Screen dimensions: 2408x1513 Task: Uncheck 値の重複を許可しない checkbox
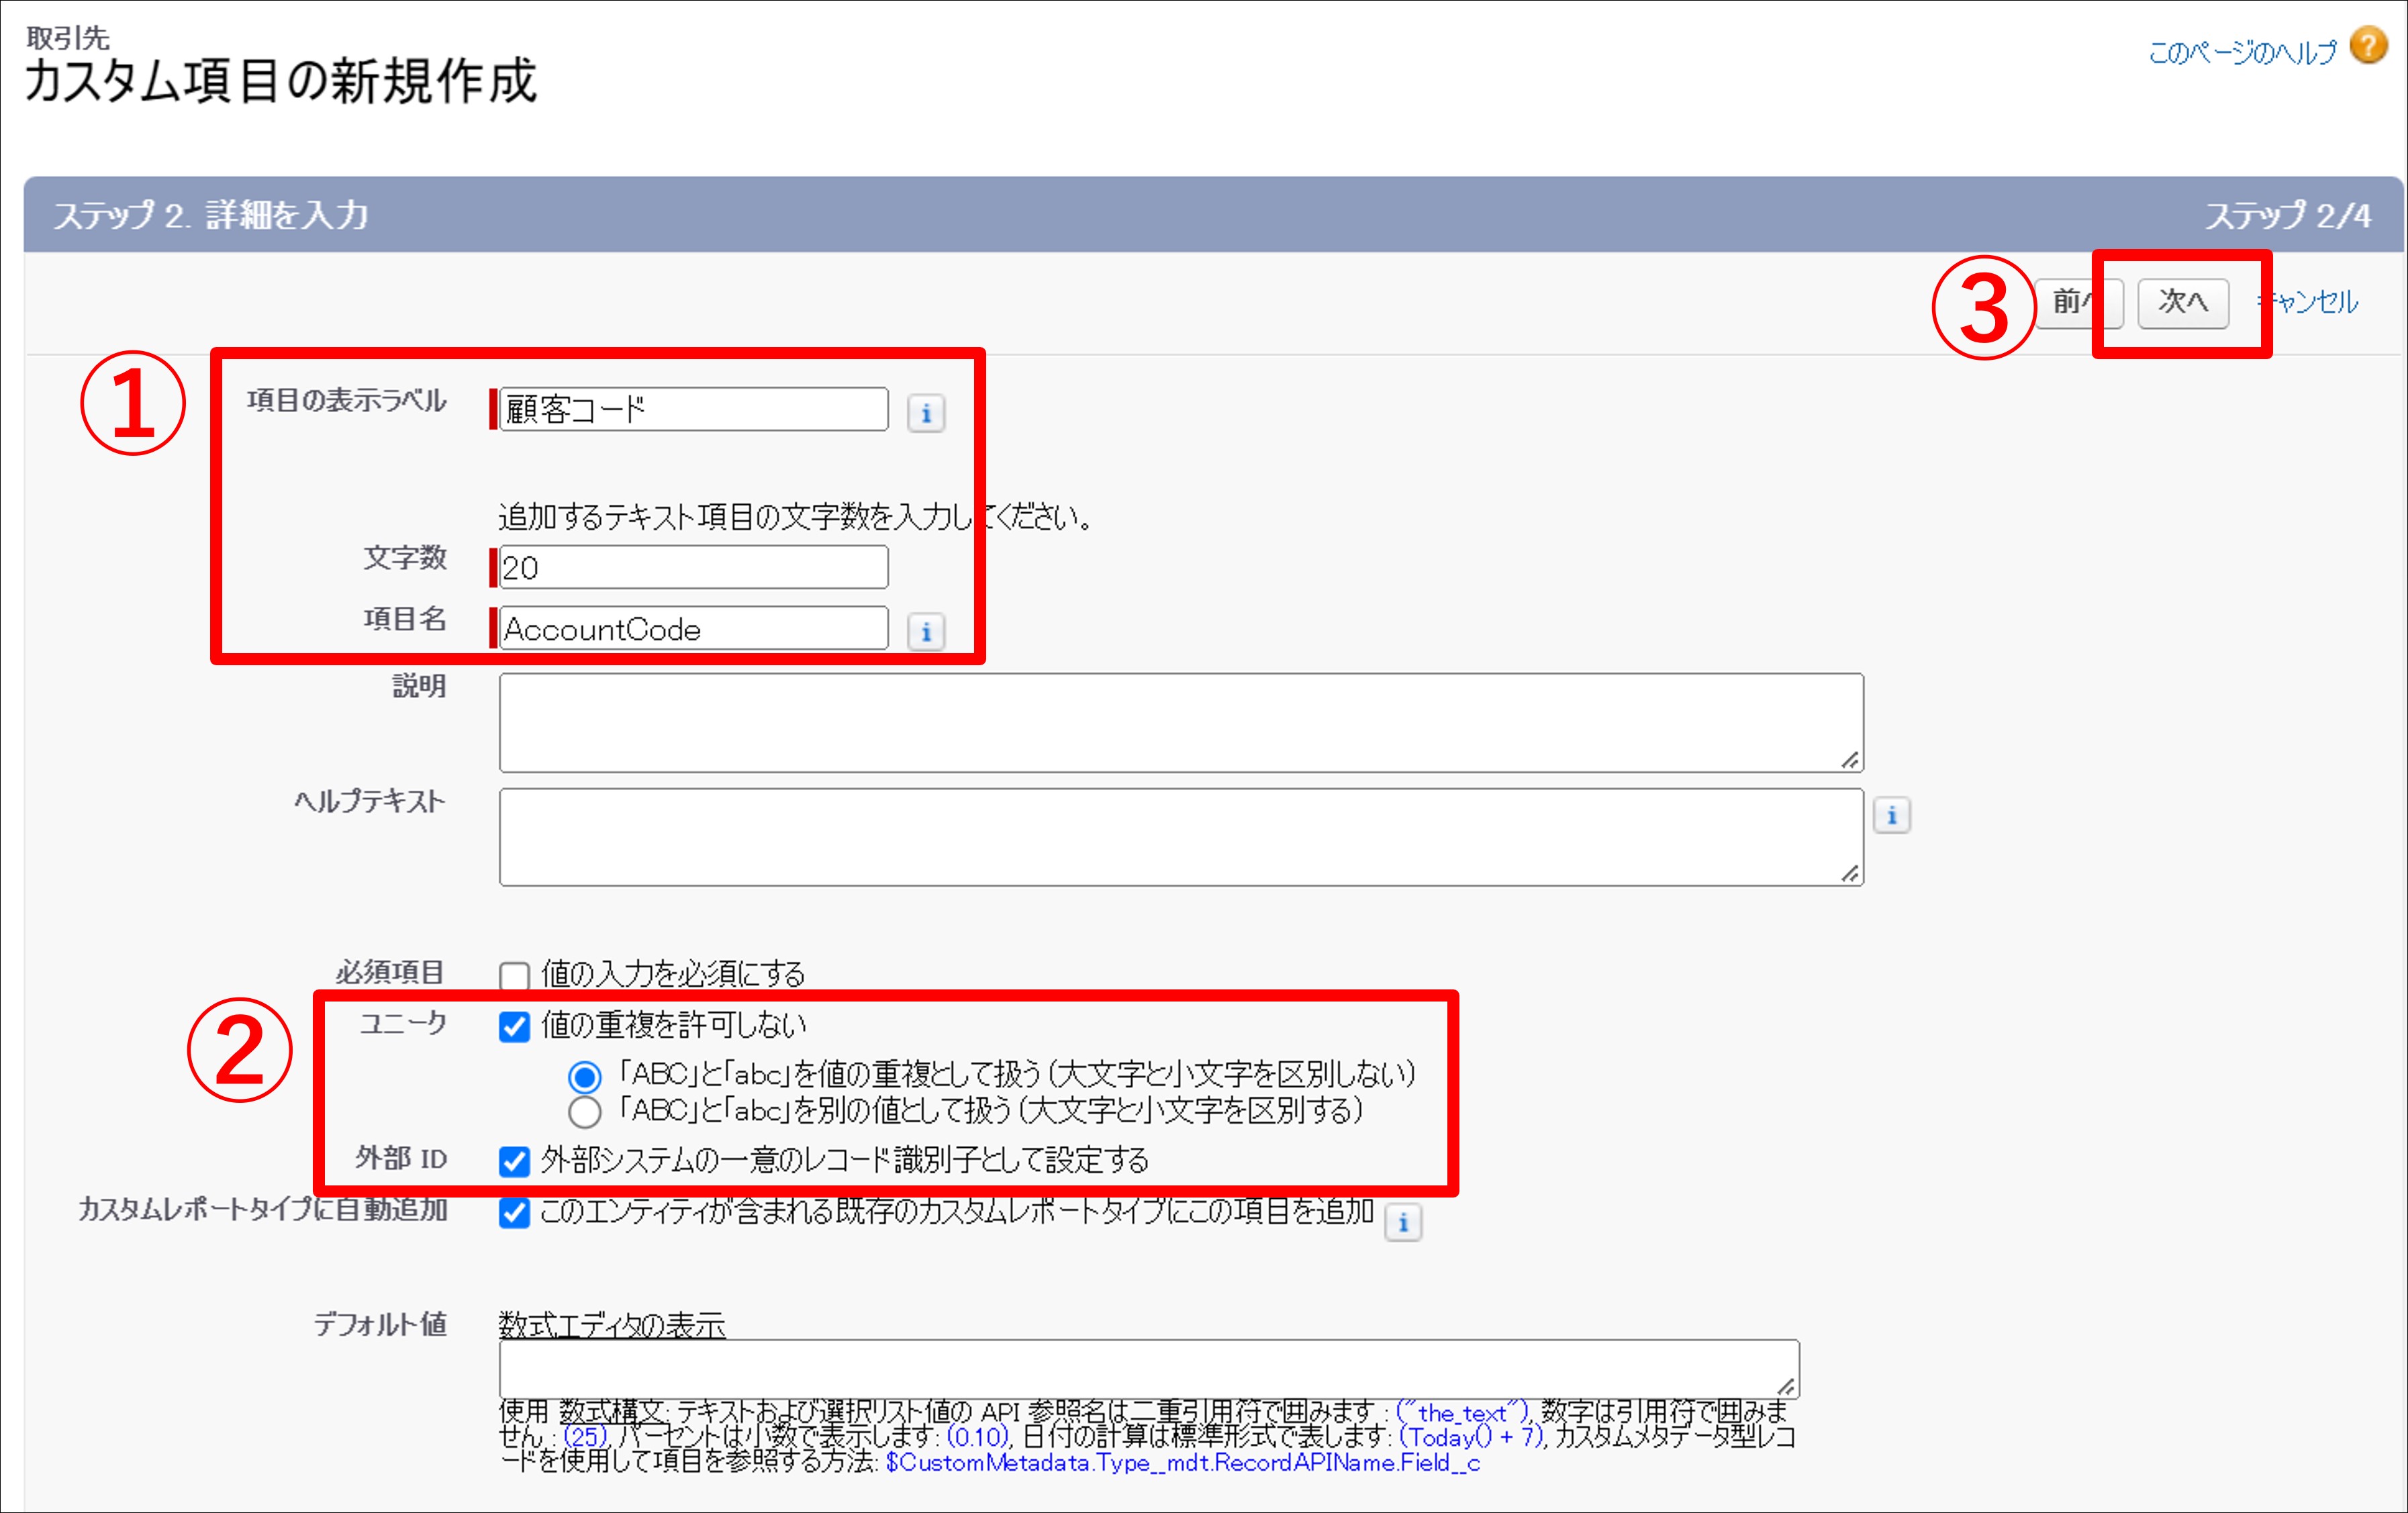point(514,1027)
